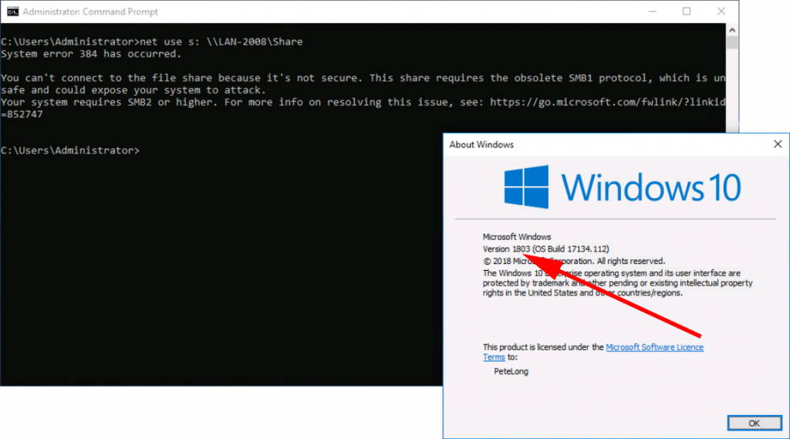The height and width of the screenshot is (439, 790).
Task: Click the Version 1803 text
Action: tap(506, 249)
